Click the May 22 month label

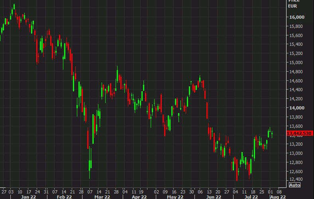(x=175, y=197)
